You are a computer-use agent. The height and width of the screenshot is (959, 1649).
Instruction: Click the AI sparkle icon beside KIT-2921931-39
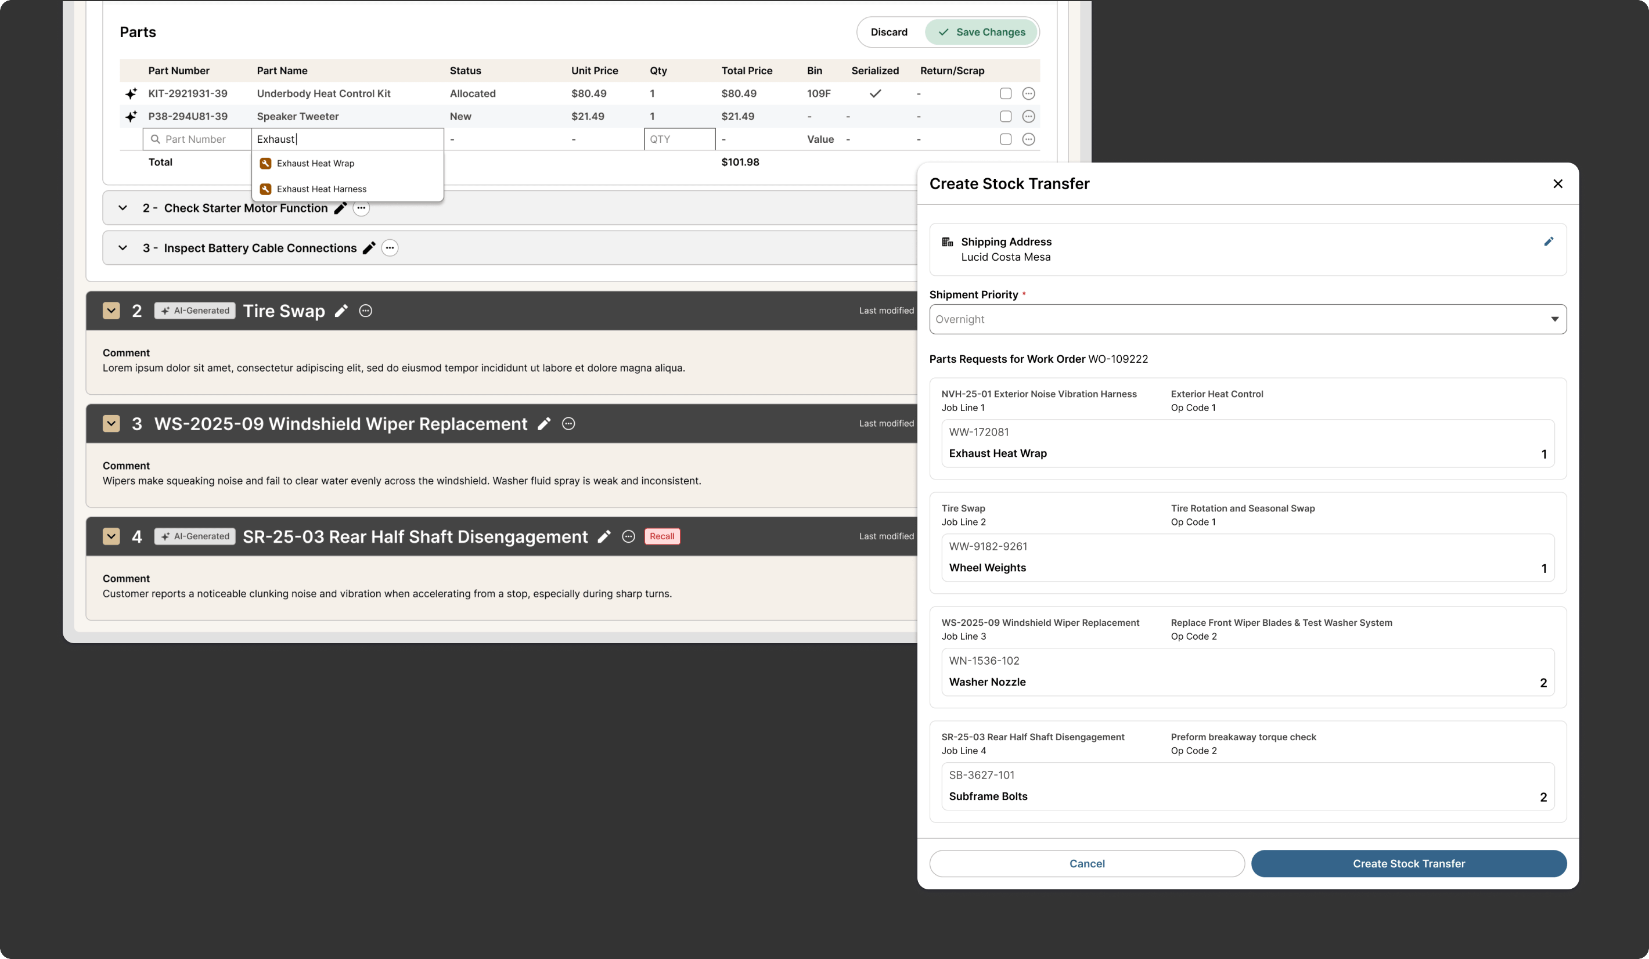coord(131,93)
